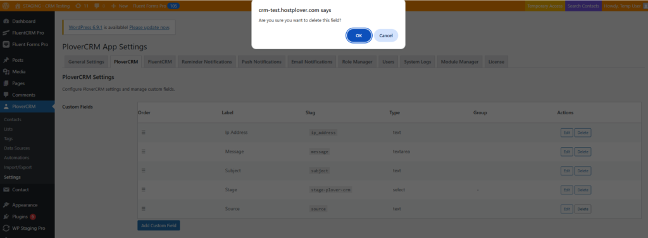Edit the Subject custom field
The image size is (648, 238).
[x=566, y=170]
